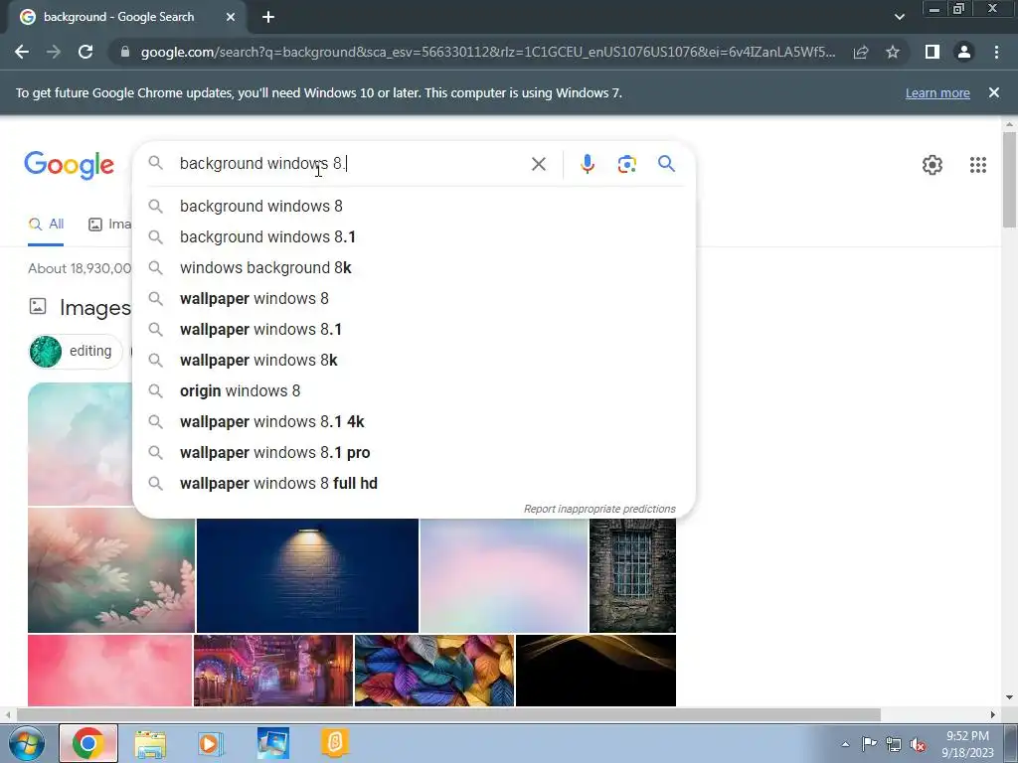Viewport: 1018px width, 763px height.
Task: Open the pastel gradient image
Action: point(504,575)
